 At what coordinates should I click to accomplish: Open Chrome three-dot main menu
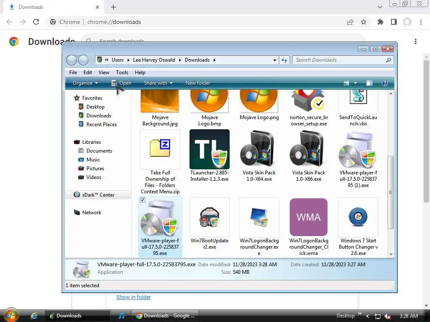(x=421, y=22)
